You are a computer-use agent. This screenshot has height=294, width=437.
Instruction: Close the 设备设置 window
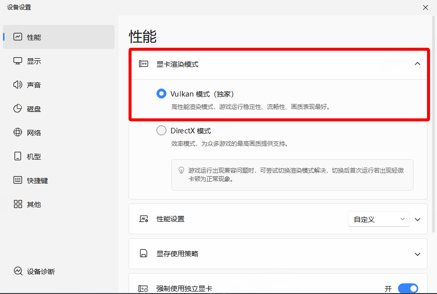click(426, 7)
